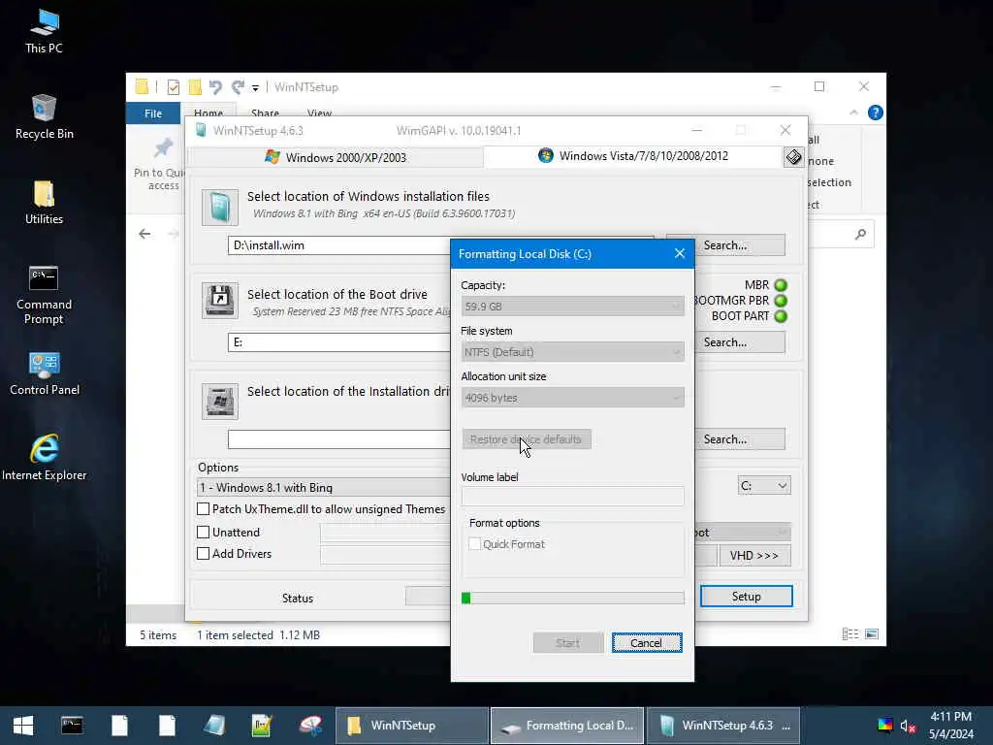The width and height of the screenshot is (993, 745).
Task: Click the display color tray icon
Action: pyautogui.click(x=884, y=726)
